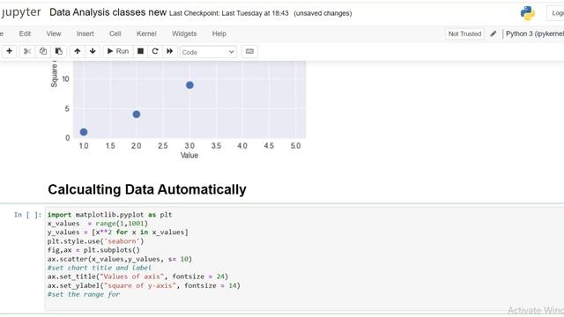Click the scatter point at value 2.0

pos(137,114)
